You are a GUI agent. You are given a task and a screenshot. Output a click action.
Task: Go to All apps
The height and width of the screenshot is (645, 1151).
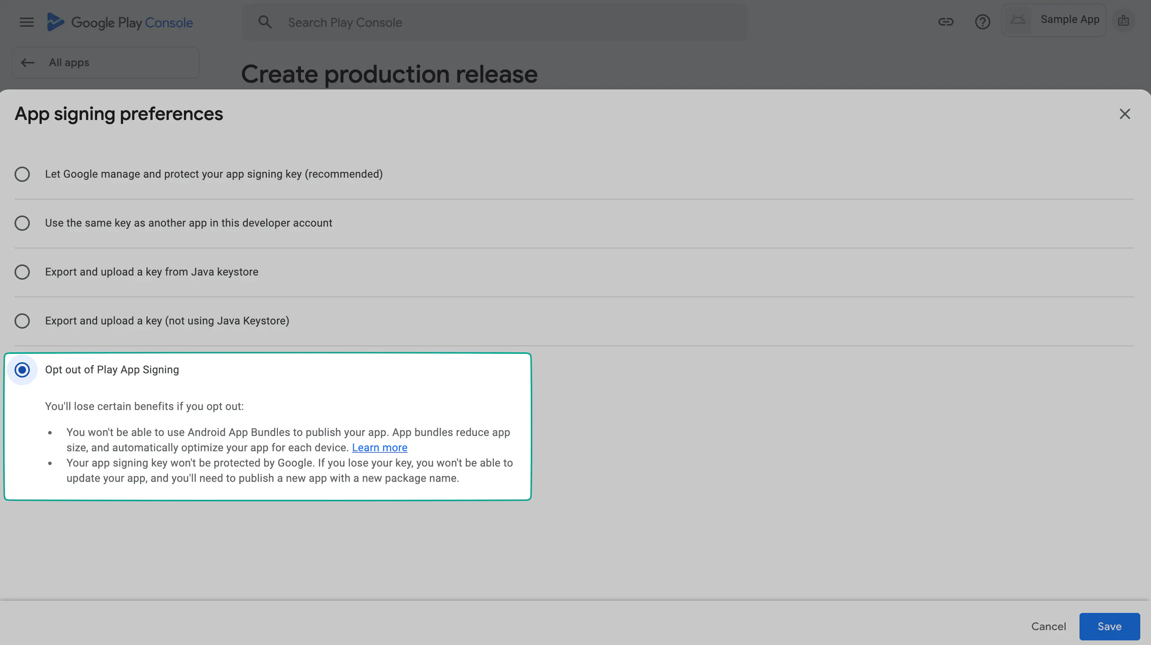click(69, 63)
